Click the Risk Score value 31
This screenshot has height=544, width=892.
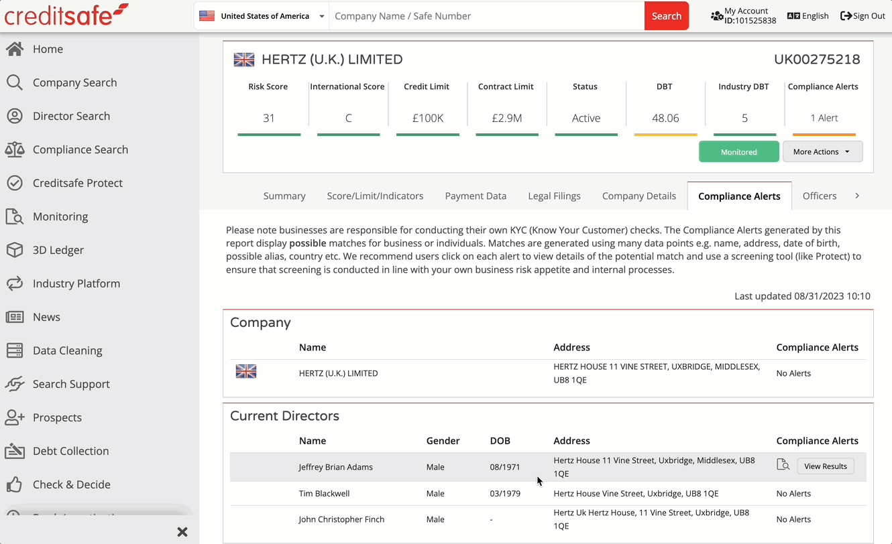pos(269,118)
